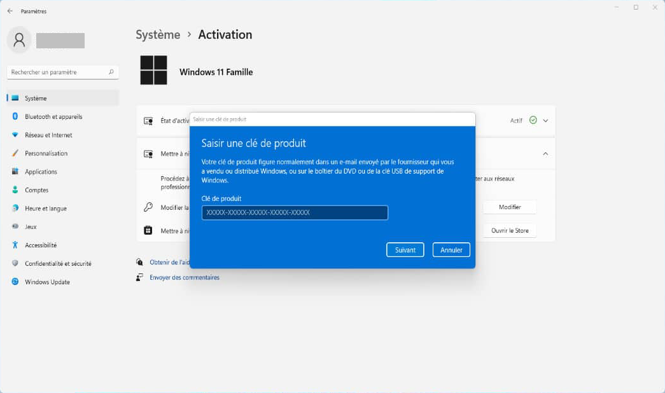Click the Ouvrir le Store button
The height and width of the screenshot is (393, 665).
[509, 230]
